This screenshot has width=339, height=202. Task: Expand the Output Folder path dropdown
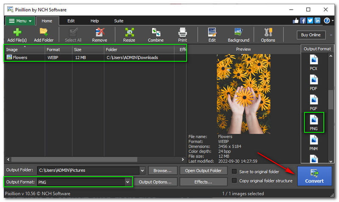142,170
